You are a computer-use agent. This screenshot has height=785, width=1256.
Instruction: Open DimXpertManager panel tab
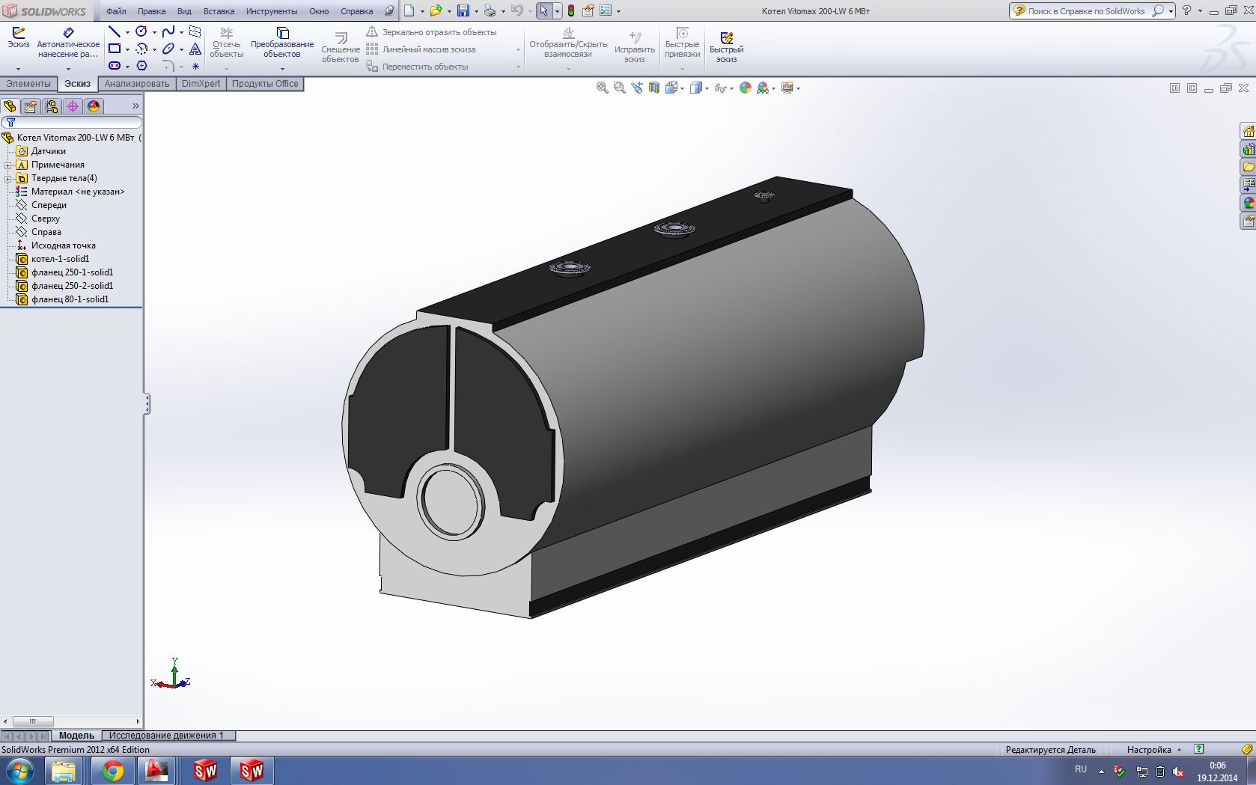(x=73, y=106)
